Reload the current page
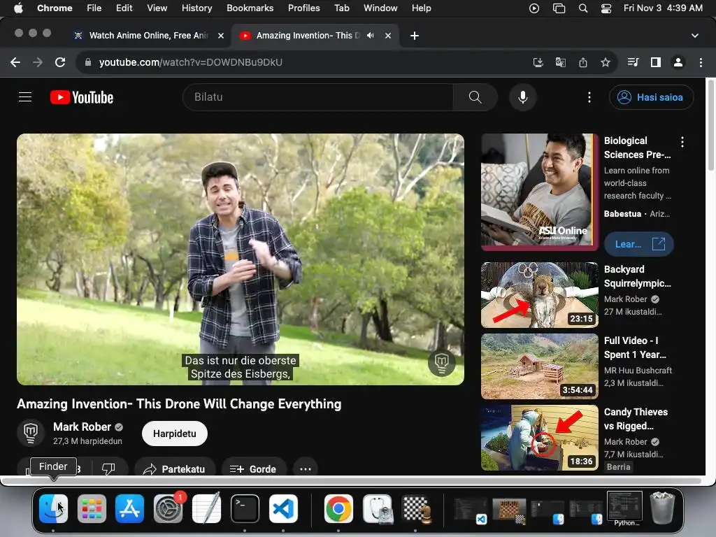The width and height of the screenshot is (716, 537). [x=60, y=62]
